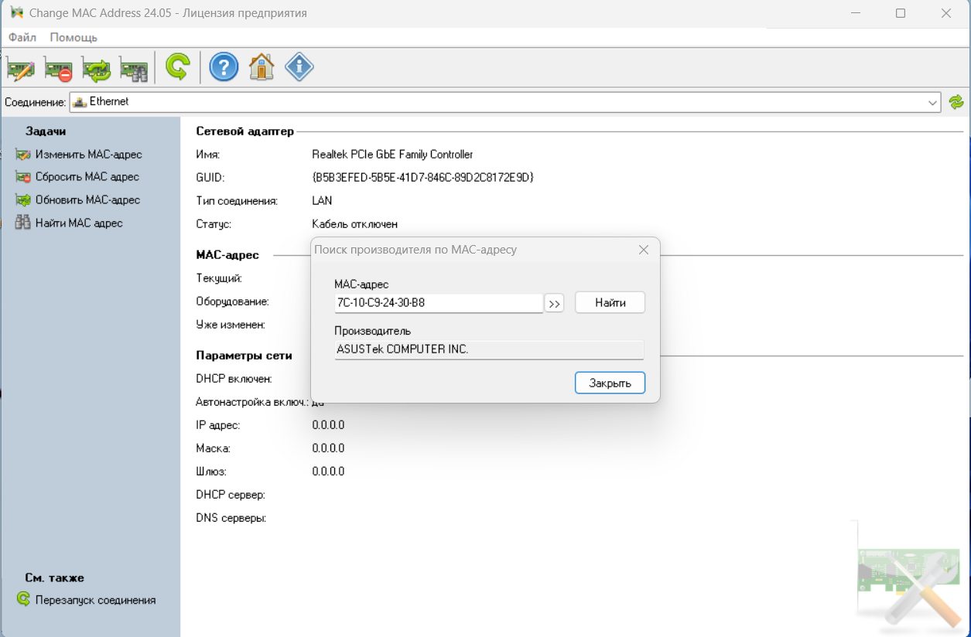Click the MAC-адрес input field 7C-10-C9-24-30-B8
971x637 pixels.
pos(439,303)
